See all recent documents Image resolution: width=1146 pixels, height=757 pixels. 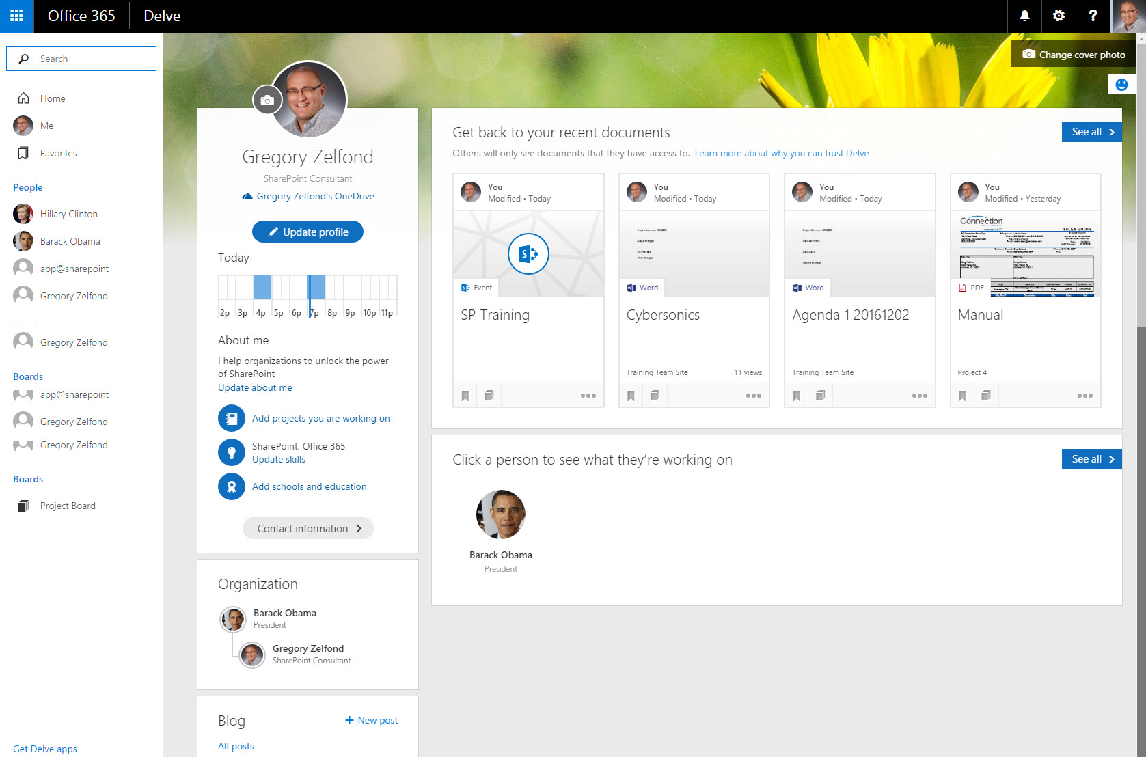pyautogui.click(x=1092, y=132)
